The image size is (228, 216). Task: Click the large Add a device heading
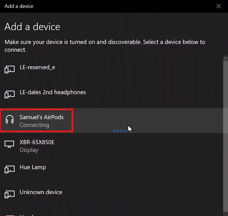[32, 27]
